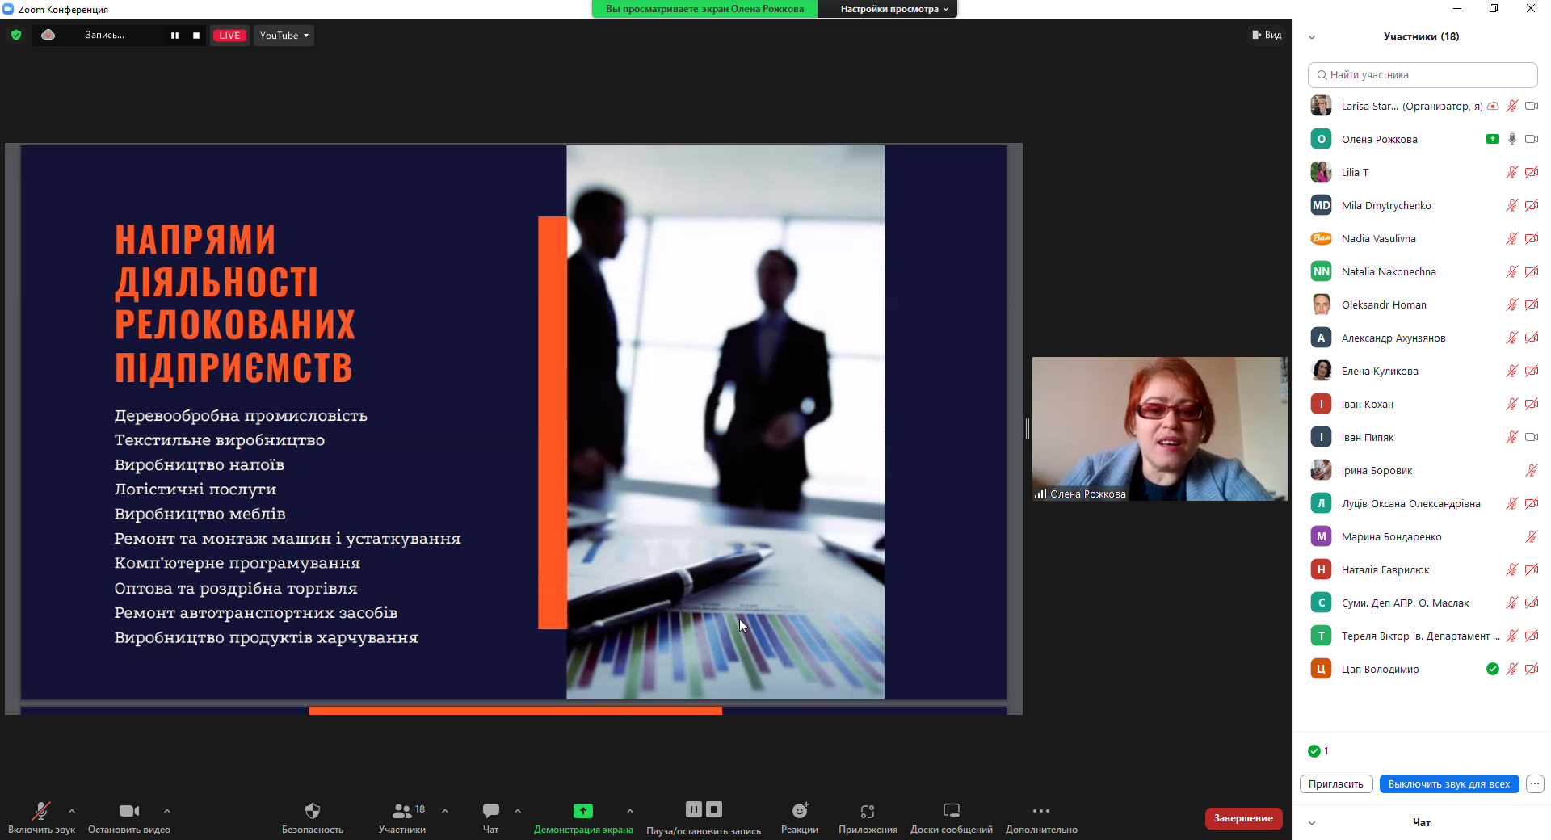
Task: Open Доски сообщений whiteboards
Action: (x=952, y=817)
